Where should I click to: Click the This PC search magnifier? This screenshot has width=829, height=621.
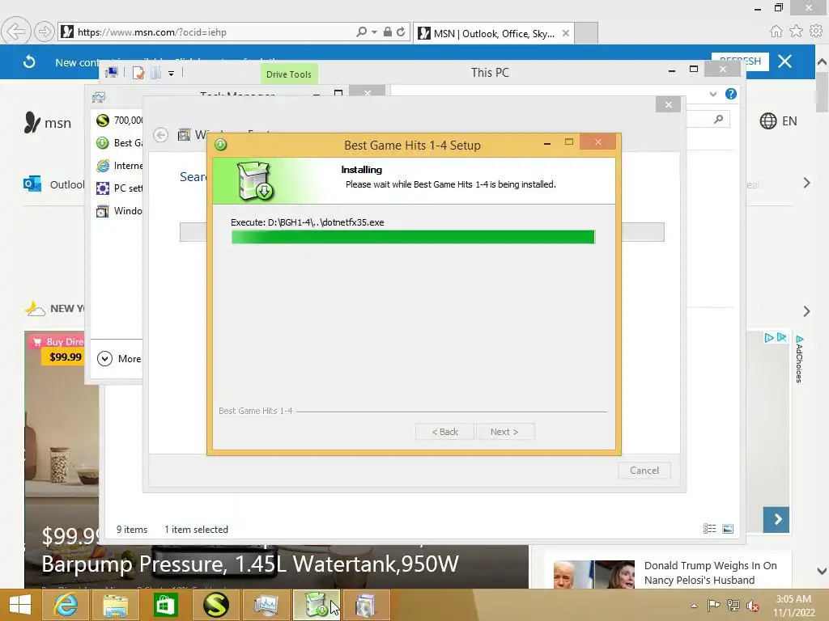[x=719, y=120]
